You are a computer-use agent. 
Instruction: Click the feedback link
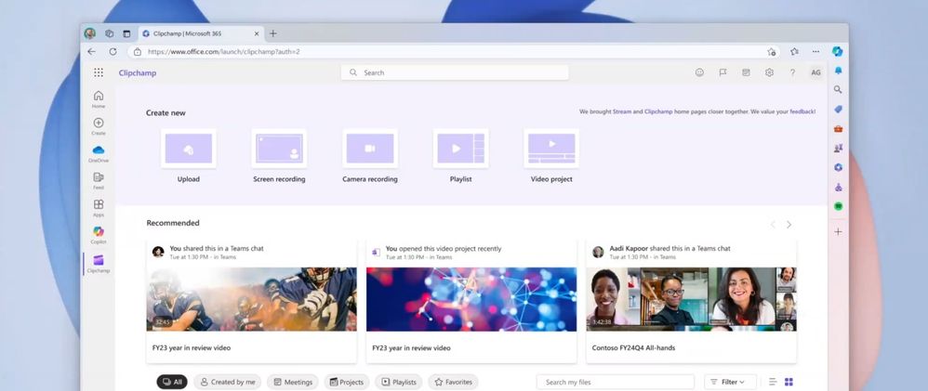(802, 111)
